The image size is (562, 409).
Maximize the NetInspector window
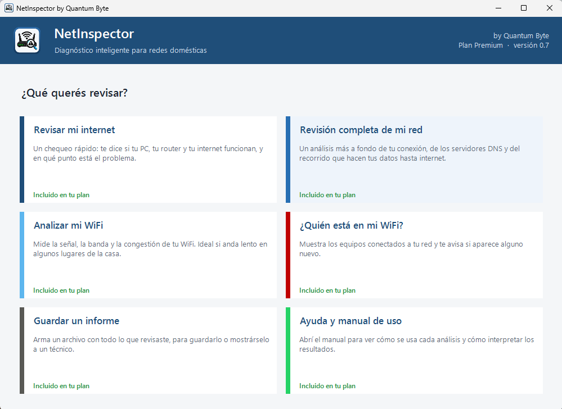[x=524, y=8]
